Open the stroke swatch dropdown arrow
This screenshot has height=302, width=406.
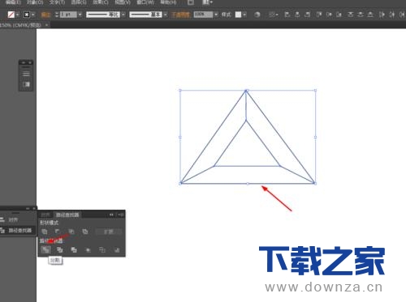click(x=33, y=15)
